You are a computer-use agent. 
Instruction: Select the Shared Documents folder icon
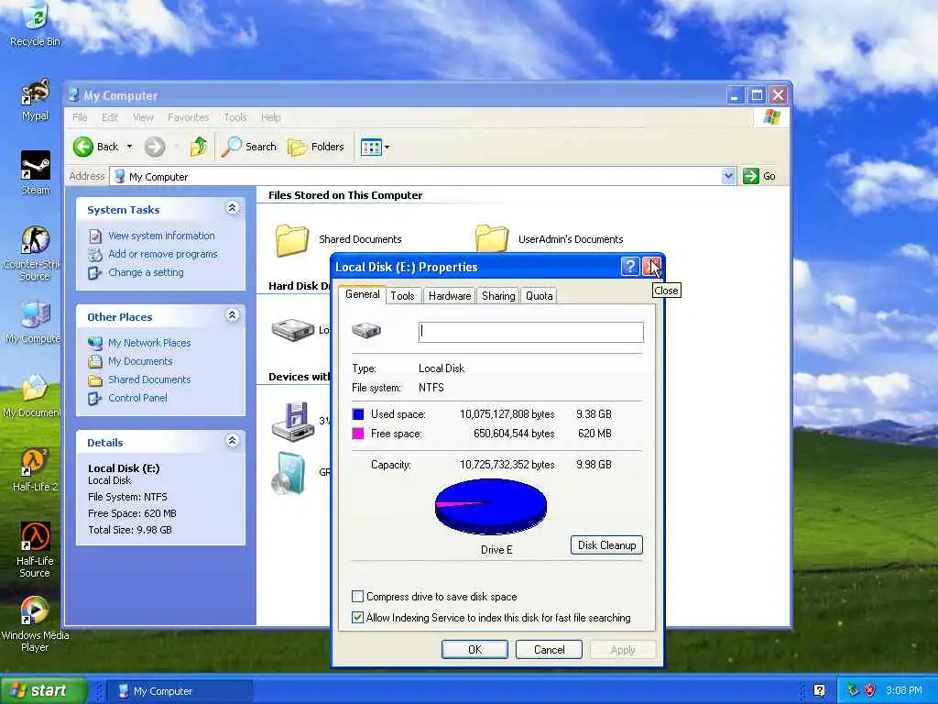pos(292,240)
